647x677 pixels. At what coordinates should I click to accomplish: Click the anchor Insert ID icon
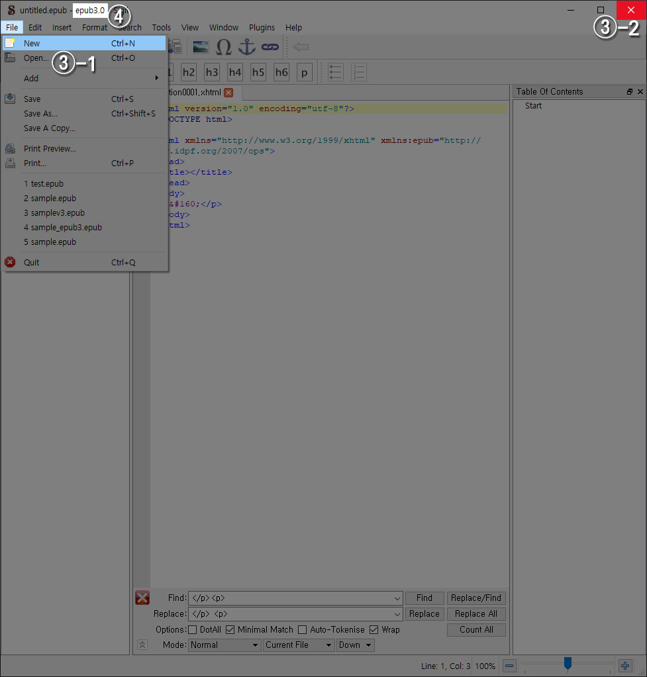pos(246,47)
